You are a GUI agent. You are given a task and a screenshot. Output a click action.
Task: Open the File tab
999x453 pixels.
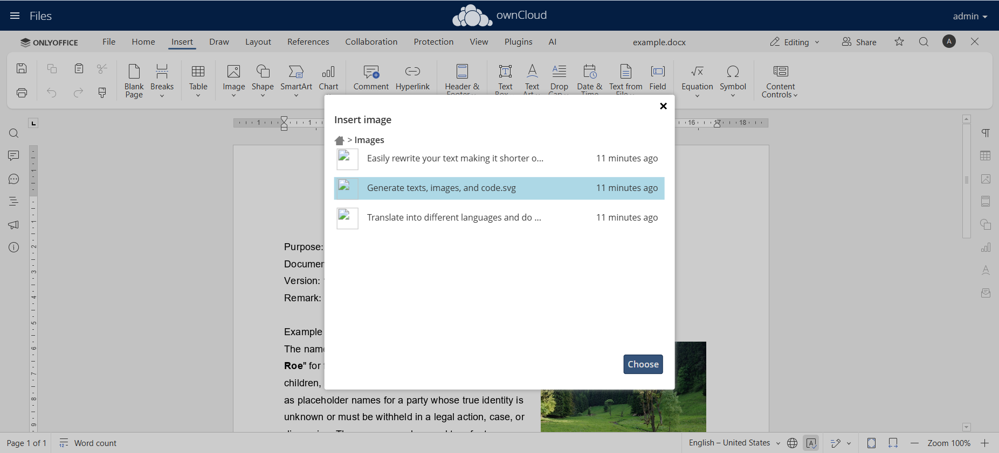[x=109, y=41]
